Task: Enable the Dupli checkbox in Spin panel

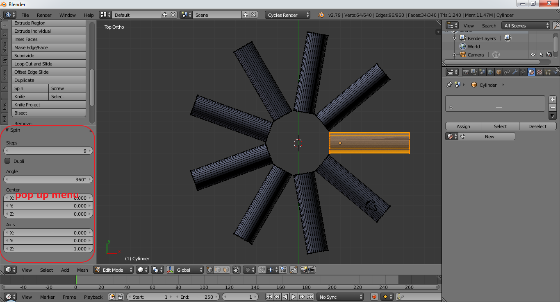Action: tap(7, 161)
